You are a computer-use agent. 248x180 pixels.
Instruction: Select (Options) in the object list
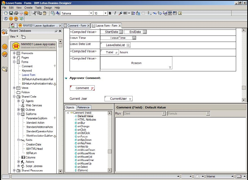point(82,170)
